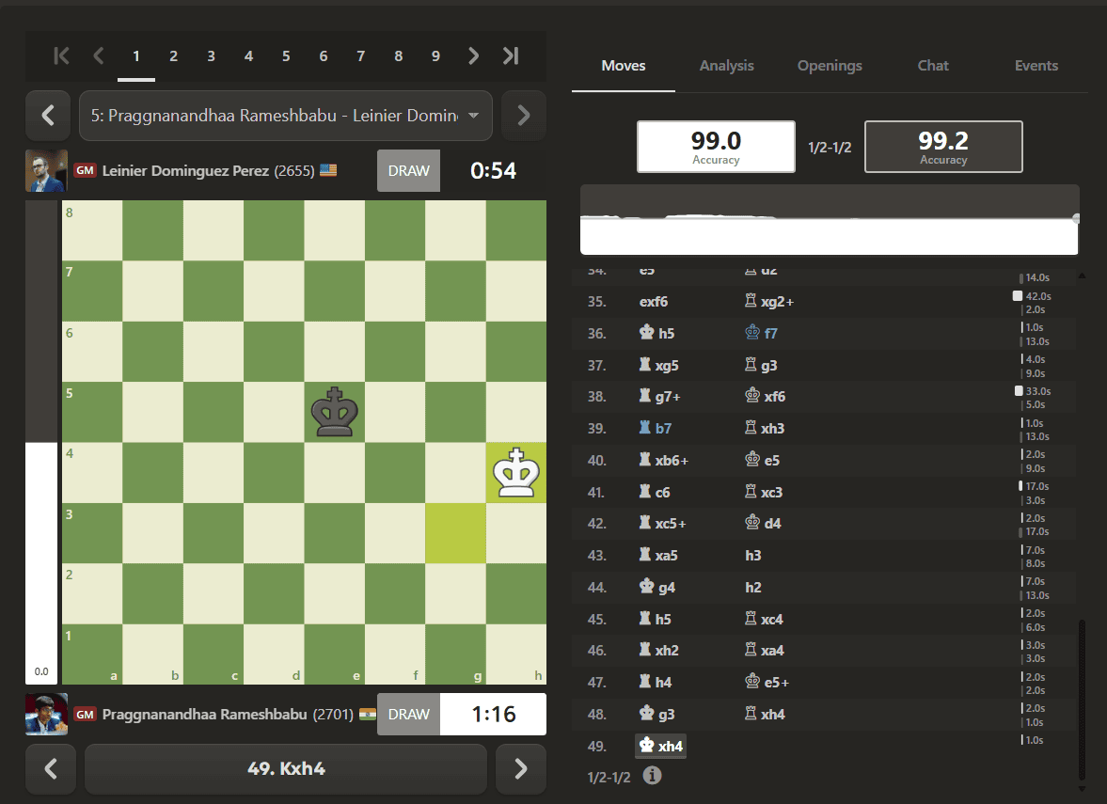This screenshot has width=1107, height=804.
Task: Go to next round page chevron
Action: pyautogui.click(x=474, y=55)
